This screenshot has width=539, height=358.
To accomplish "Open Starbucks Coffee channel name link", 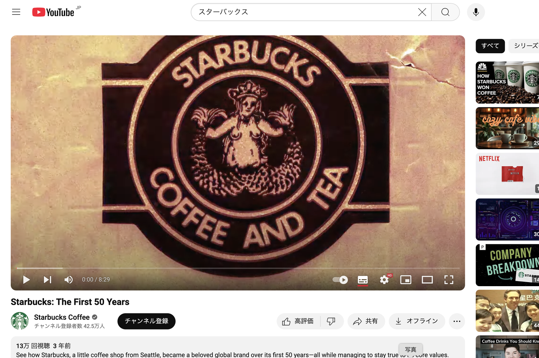I will point(62,317).
